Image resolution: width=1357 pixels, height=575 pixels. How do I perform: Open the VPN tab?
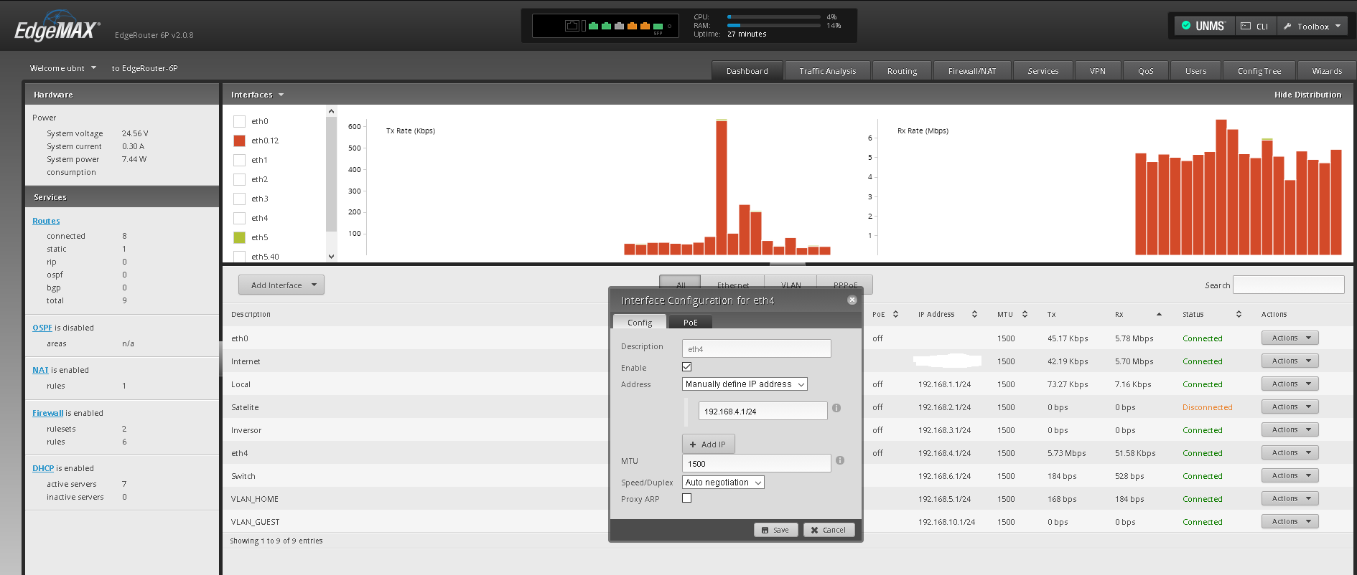[1097, 71]
